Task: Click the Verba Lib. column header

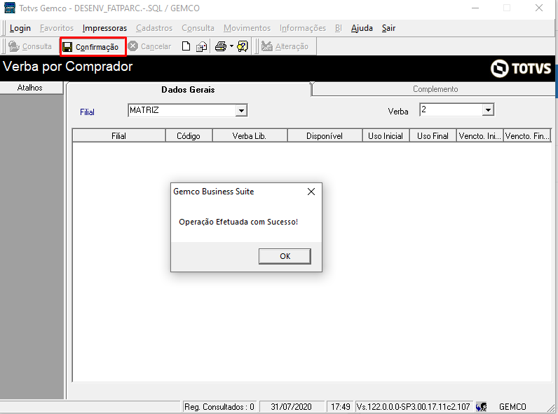Action: [250, 135]
